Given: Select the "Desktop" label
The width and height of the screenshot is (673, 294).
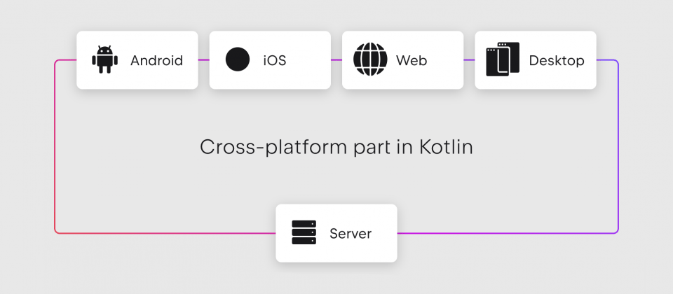Looking at the screenshot, I should [557, 60].
